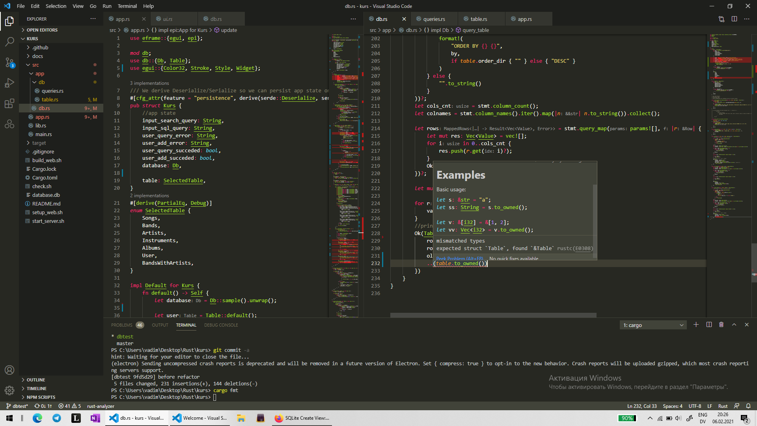Expand the docs folder
Screen dimensions: 757x426
(61, 56)
